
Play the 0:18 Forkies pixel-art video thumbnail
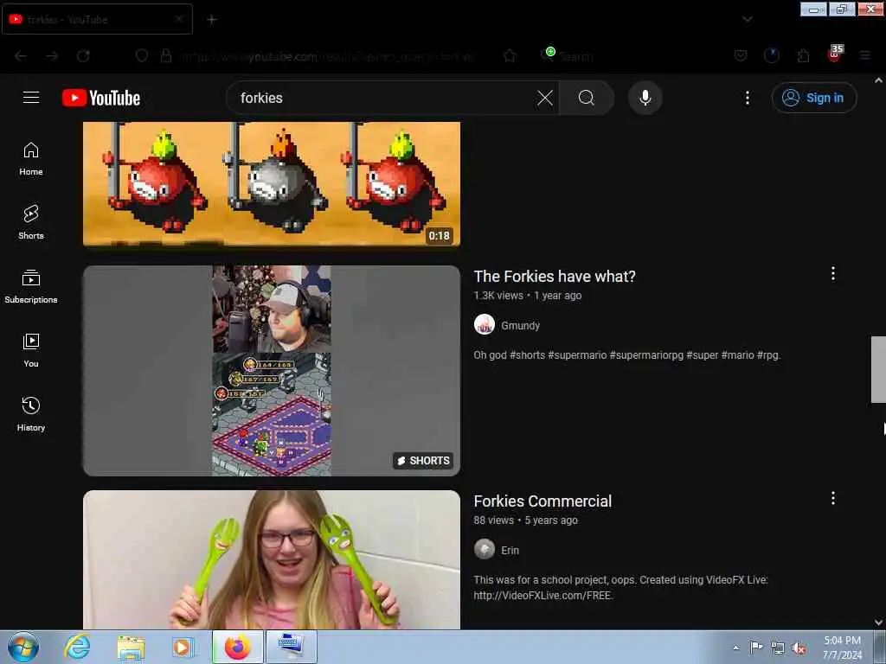pos(271,184)
